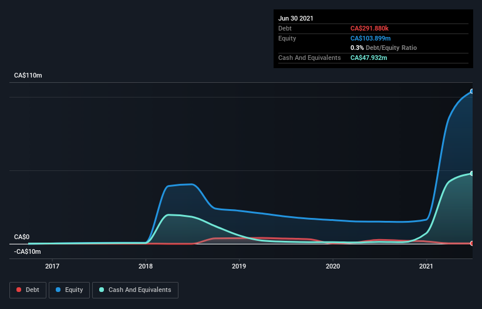Toggle the Debt series in the legend
The image size is (482, 309).
[x=28, y=290]
